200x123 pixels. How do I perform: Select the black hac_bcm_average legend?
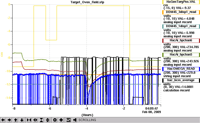point(181,80)
